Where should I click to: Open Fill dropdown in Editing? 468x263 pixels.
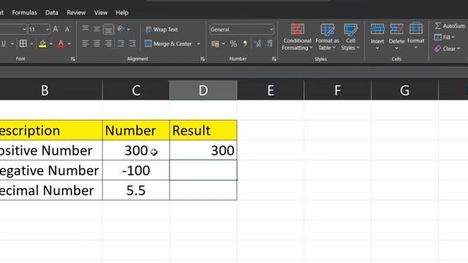click(x=444, y=37)
